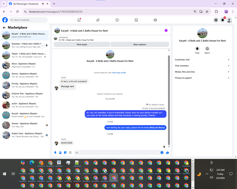Image resolution: width=237 pixels, height=189 pixels.
Task: Open Chrome's three-dot menu
Action: 233,12
